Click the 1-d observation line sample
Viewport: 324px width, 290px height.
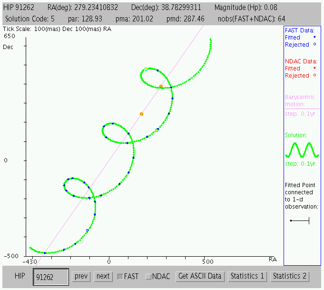[x=300, y=220]
